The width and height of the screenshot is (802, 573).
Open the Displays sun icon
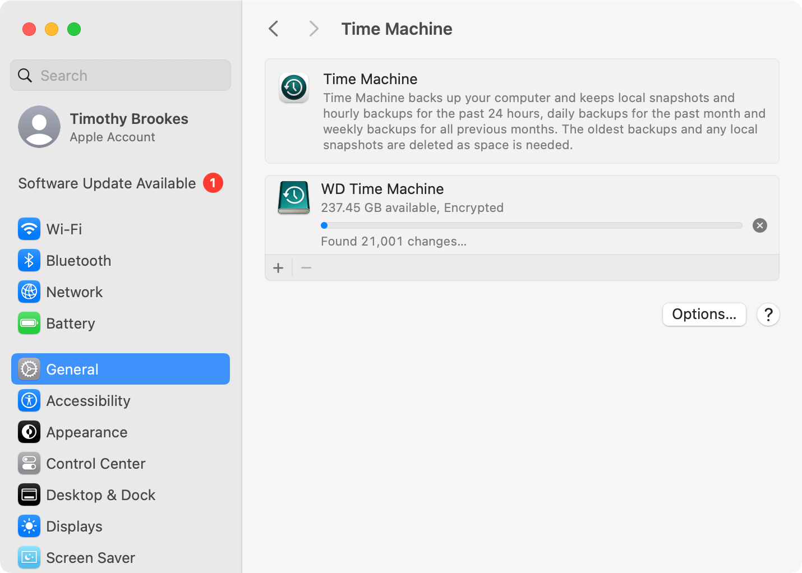[29, 526]
